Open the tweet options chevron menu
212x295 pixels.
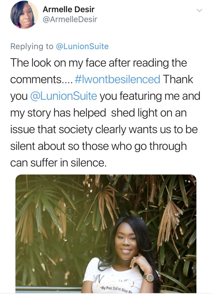(199, 10)
